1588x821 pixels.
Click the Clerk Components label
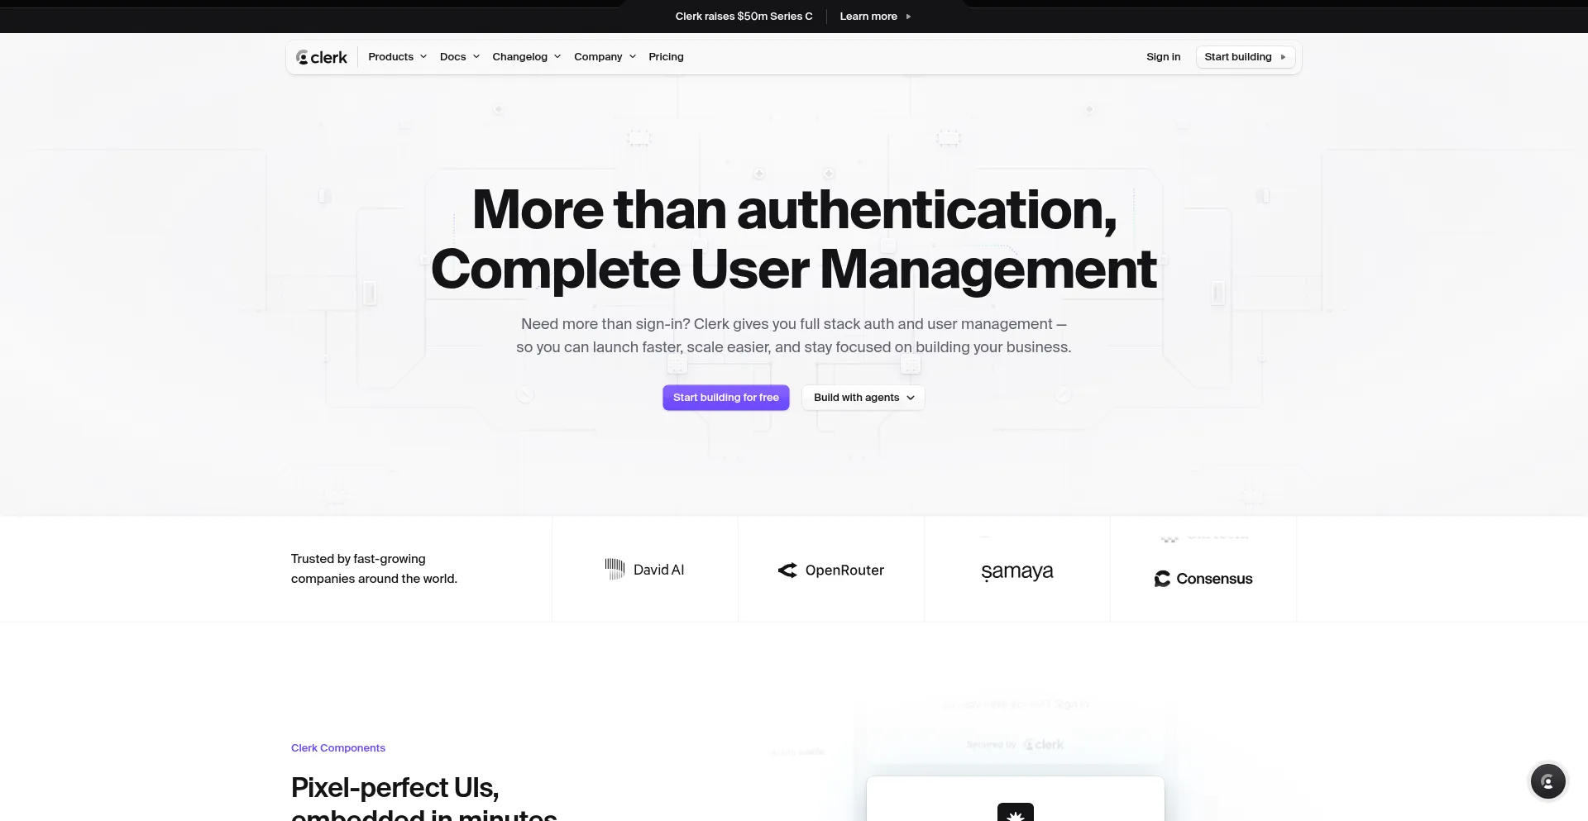(x=338, y=748)
